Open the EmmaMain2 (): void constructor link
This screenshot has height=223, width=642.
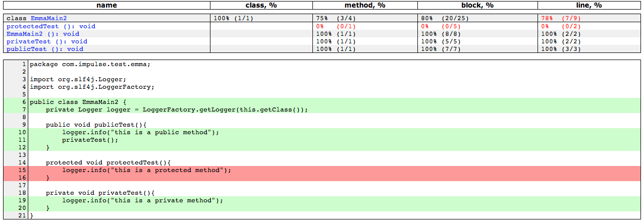[x=42, y=34]
